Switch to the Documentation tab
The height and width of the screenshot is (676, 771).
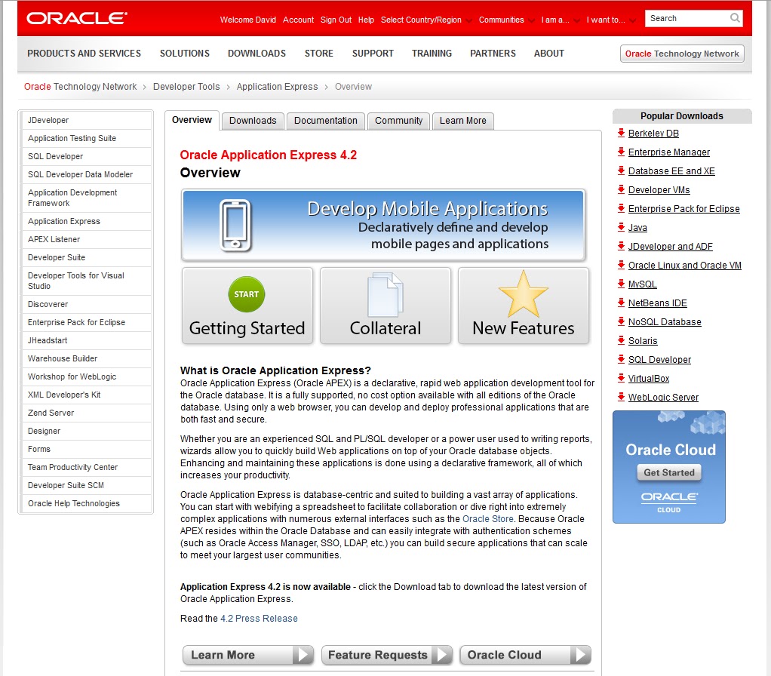(x=325, y=121)
